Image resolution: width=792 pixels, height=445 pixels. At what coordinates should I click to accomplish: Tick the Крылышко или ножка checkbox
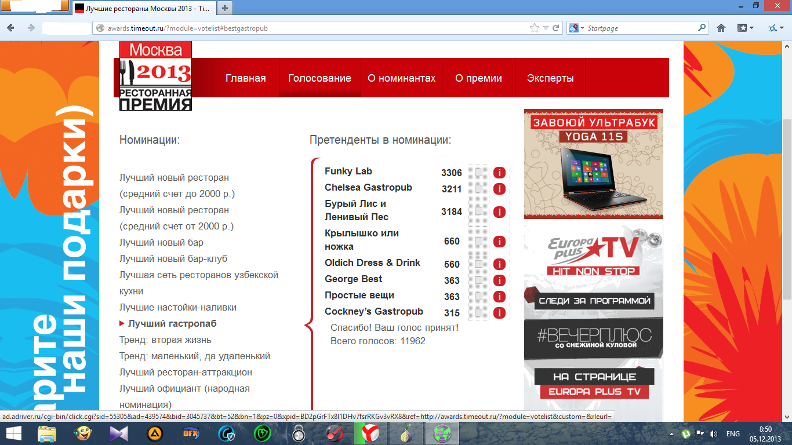[x=478, y=241]
